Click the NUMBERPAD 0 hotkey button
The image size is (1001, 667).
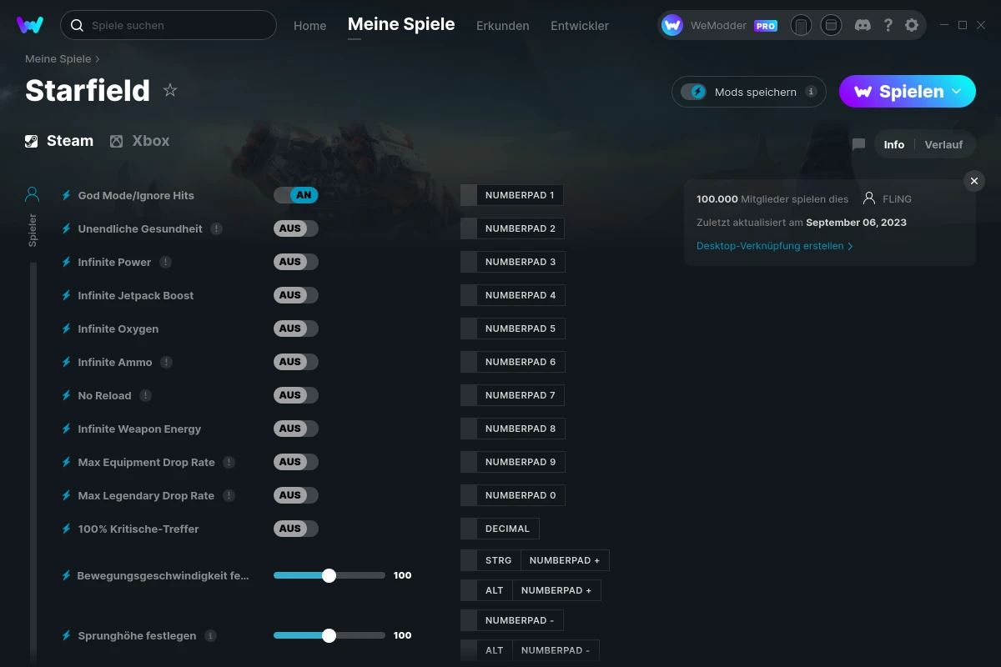[521, 495]
